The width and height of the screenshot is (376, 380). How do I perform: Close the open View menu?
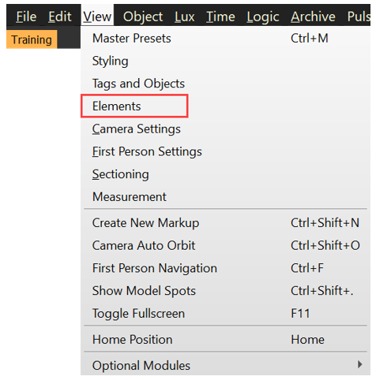(97, 17)
